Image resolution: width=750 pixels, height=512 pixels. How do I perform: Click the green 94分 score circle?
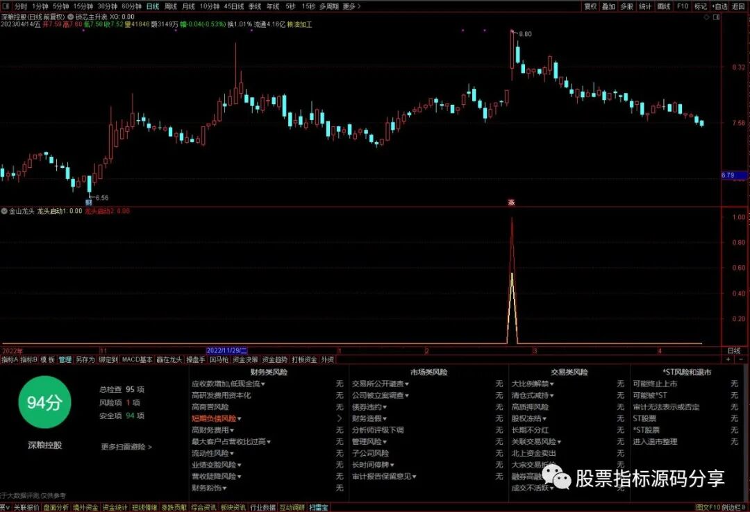click(x=44, y=402)
